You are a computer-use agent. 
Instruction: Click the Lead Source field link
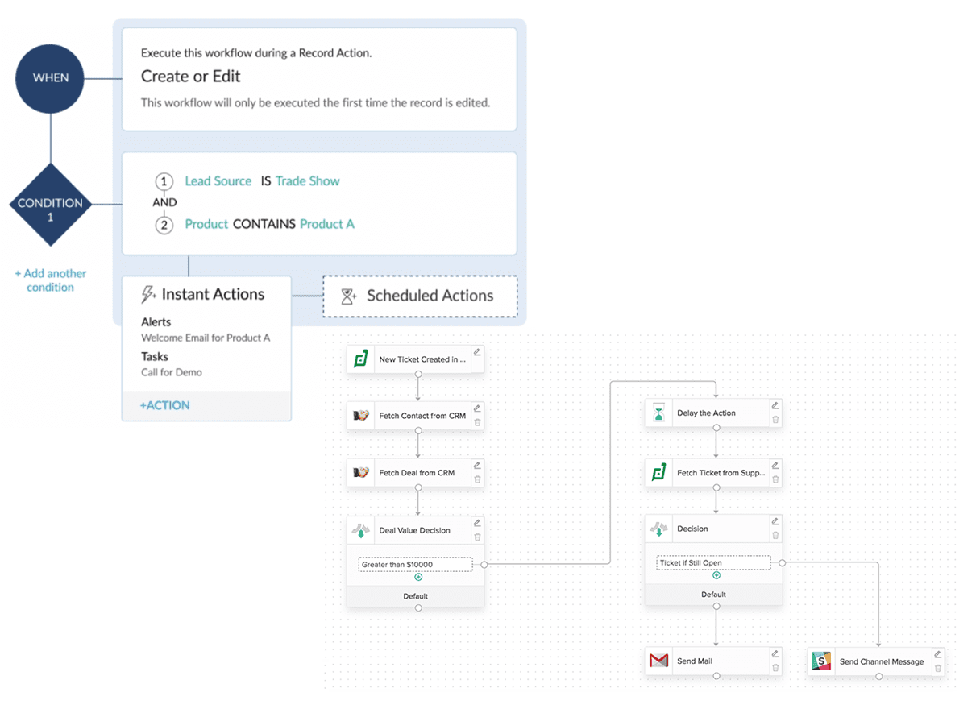point(218,181)
